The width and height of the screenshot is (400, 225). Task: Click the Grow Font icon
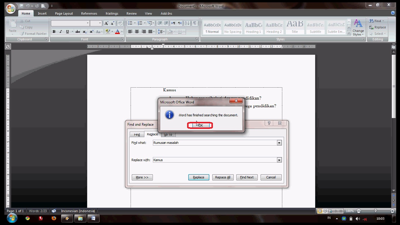[x=106, y=23]
